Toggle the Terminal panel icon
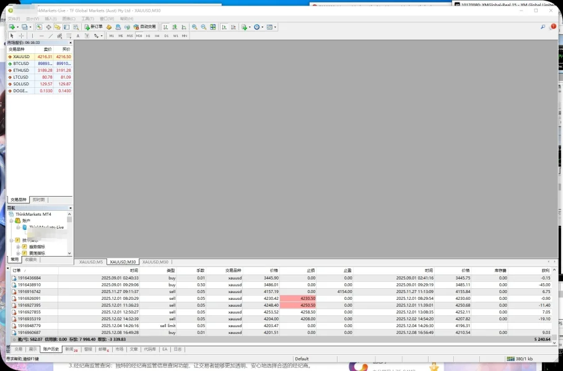Image resolution: width=563 pixels, height=371 pixels. tap(67, 27)
